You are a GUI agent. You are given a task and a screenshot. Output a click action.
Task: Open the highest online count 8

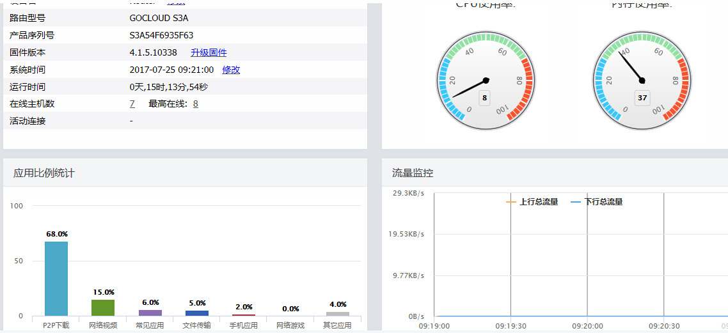pos(195,104)
